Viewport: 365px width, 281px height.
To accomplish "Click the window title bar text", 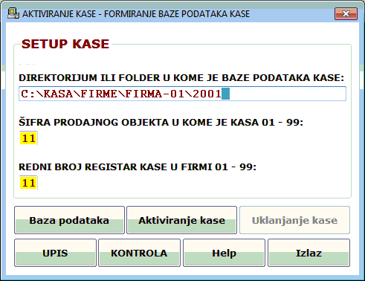I will pyautogui.click(x=136, y=14).
